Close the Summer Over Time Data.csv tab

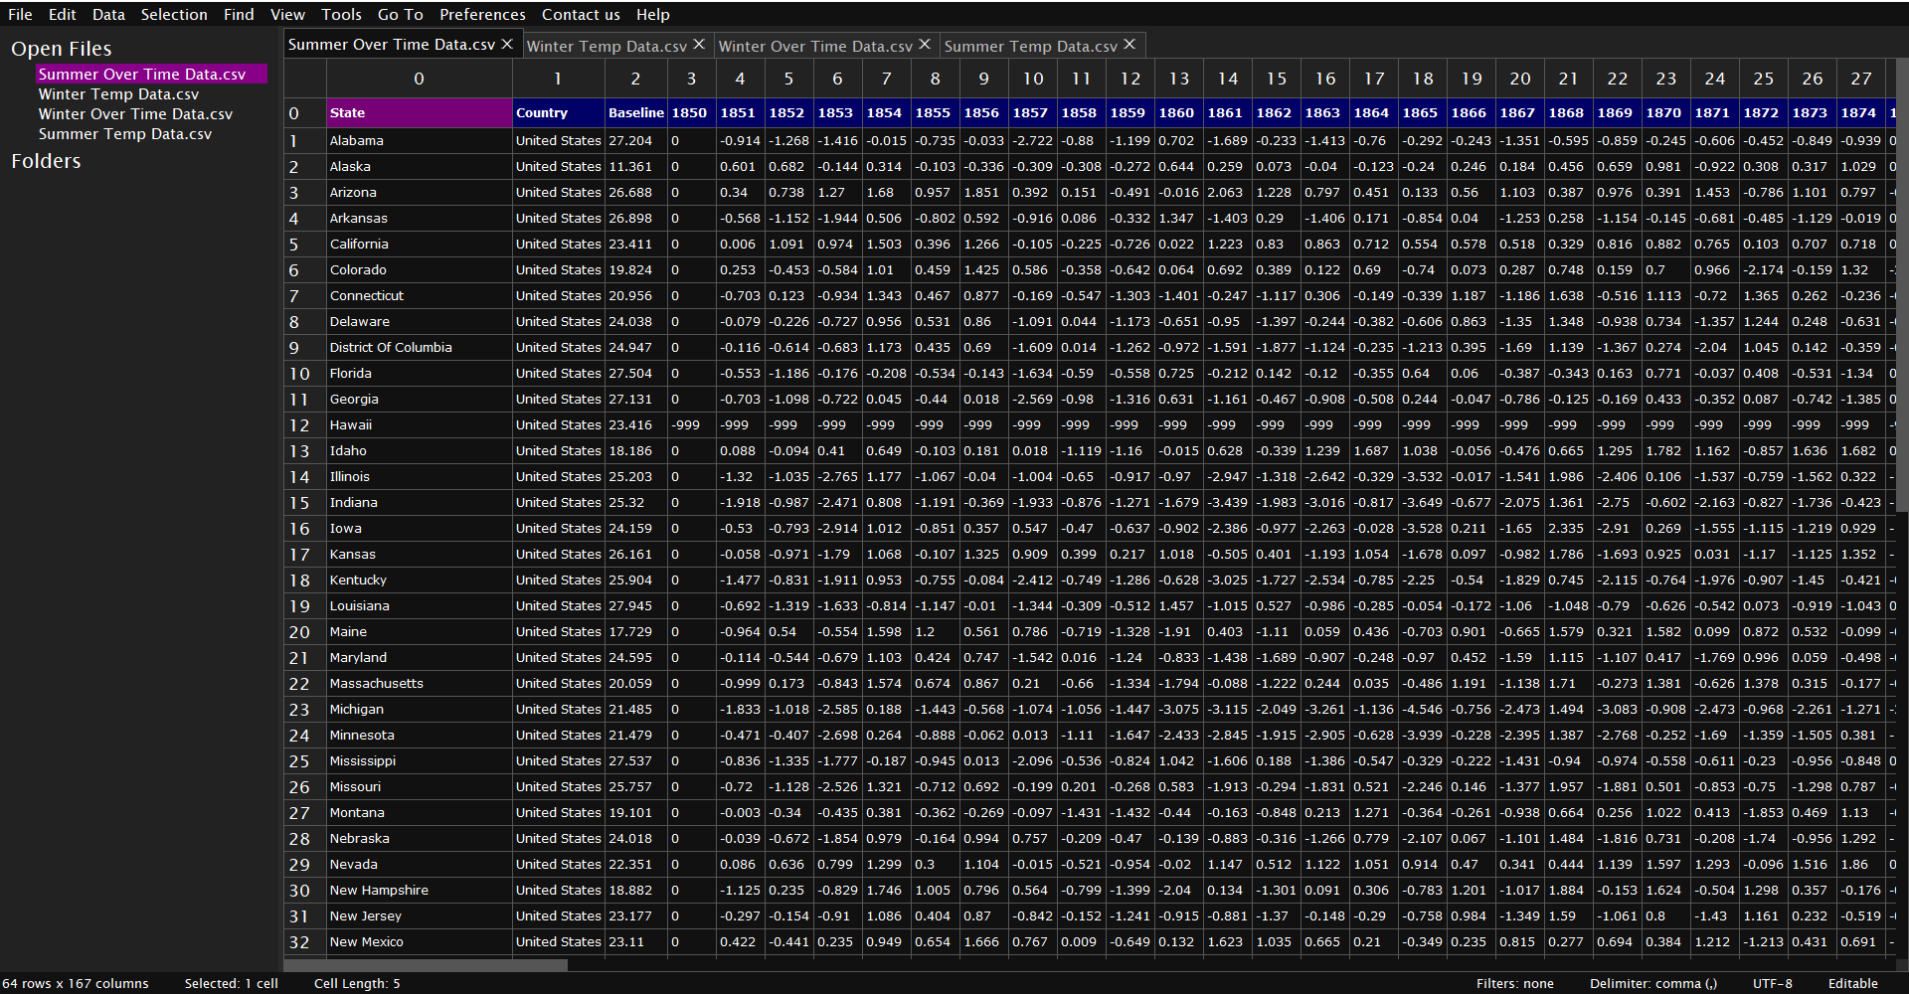(x=507, y=44)
